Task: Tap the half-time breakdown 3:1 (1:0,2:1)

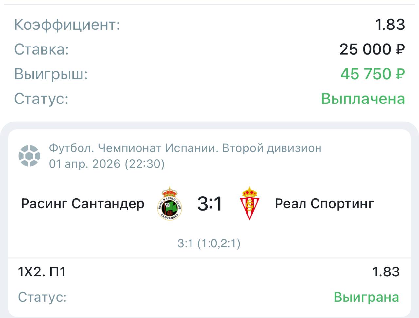Action: point(209,243)
